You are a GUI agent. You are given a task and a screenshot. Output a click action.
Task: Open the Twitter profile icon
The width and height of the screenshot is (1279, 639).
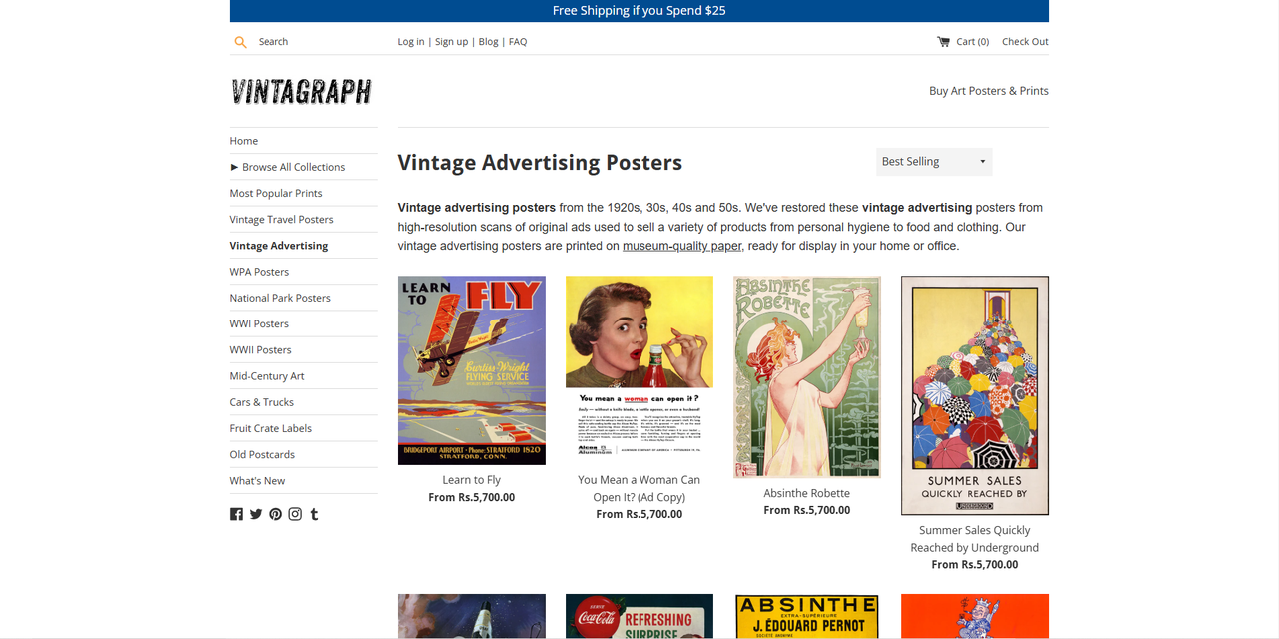click(256, 514)
